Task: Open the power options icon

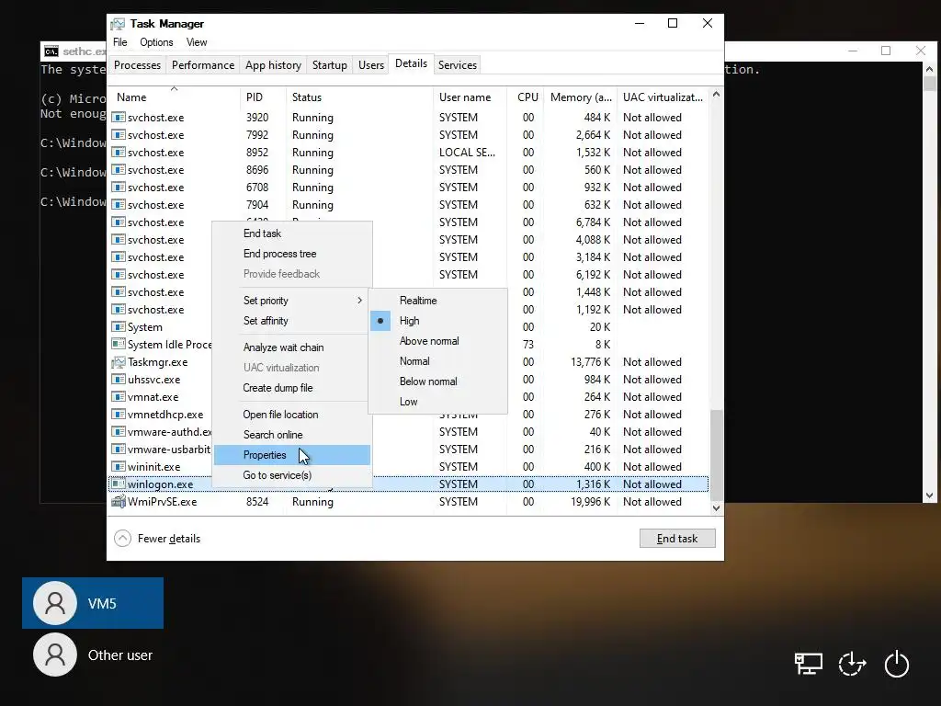Action: (x=897, y=664)
